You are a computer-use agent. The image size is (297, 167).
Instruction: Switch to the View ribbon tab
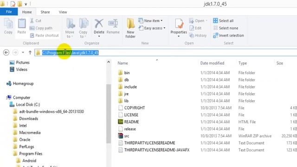[x=63, y=12]
